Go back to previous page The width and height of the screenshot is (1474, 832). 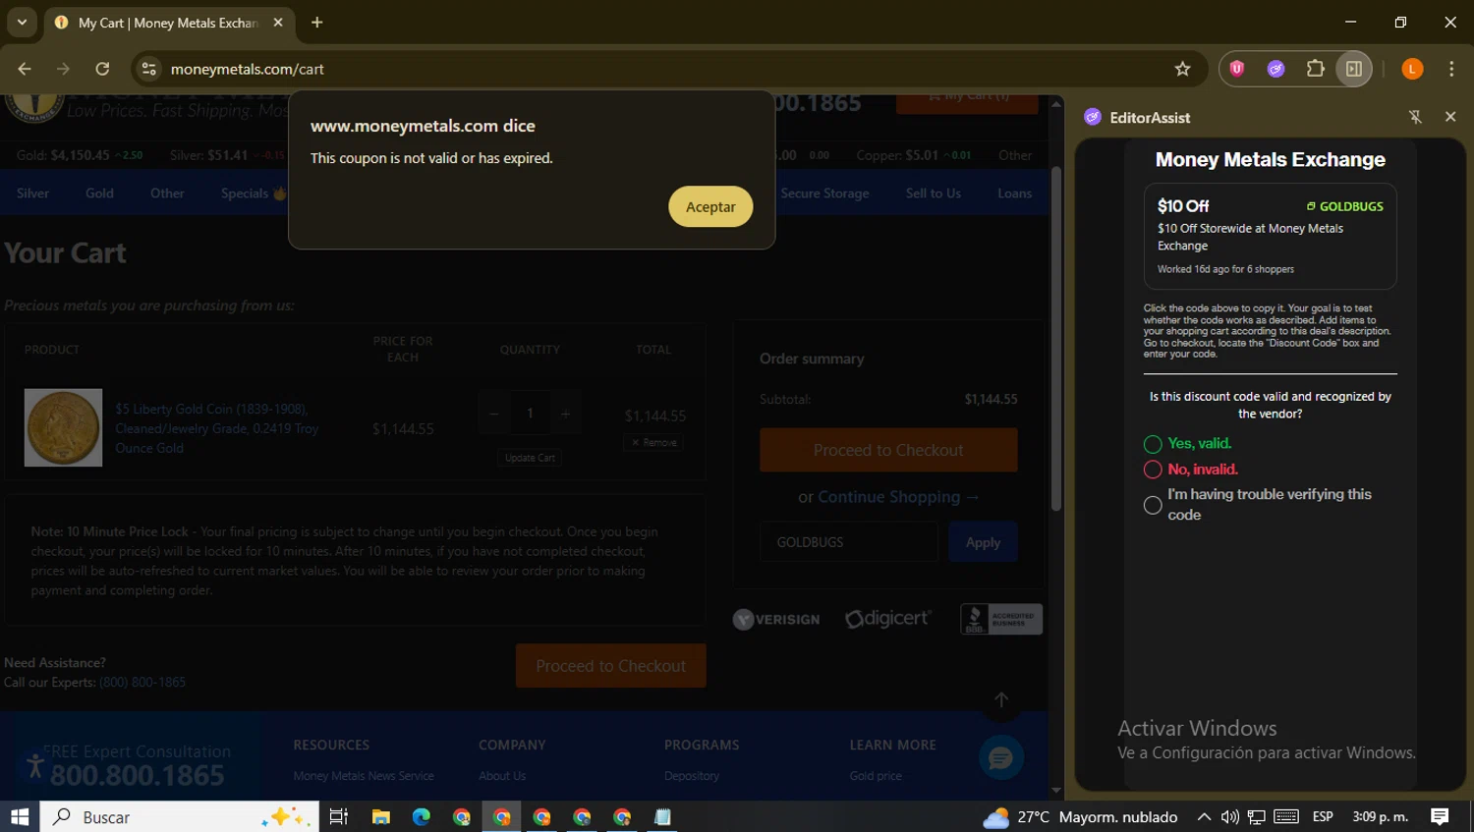tap(25, 69)
